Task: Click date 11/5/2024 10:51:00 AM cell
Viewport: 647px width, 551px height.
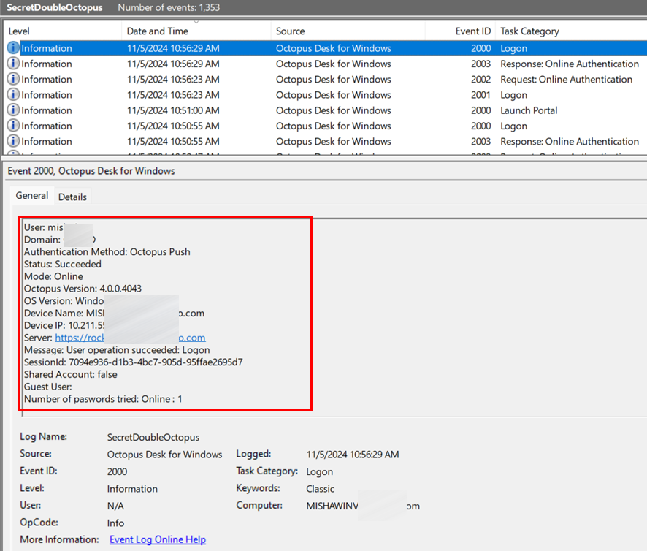Action: point(173,110)
